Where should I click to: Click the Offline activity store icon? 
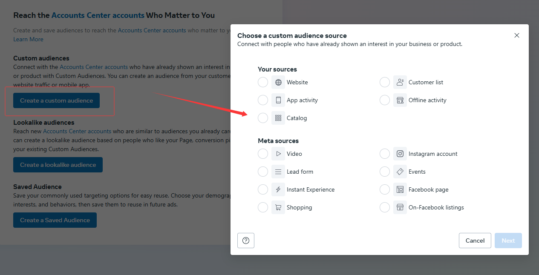click(400, 100)
